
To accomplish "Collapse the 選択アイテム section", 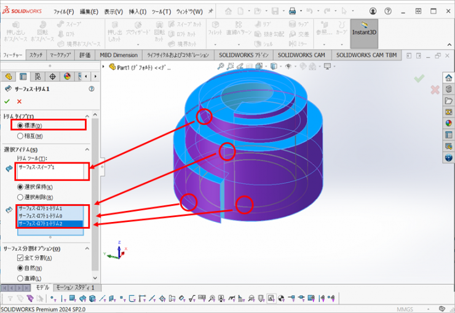I will (87, 150).
